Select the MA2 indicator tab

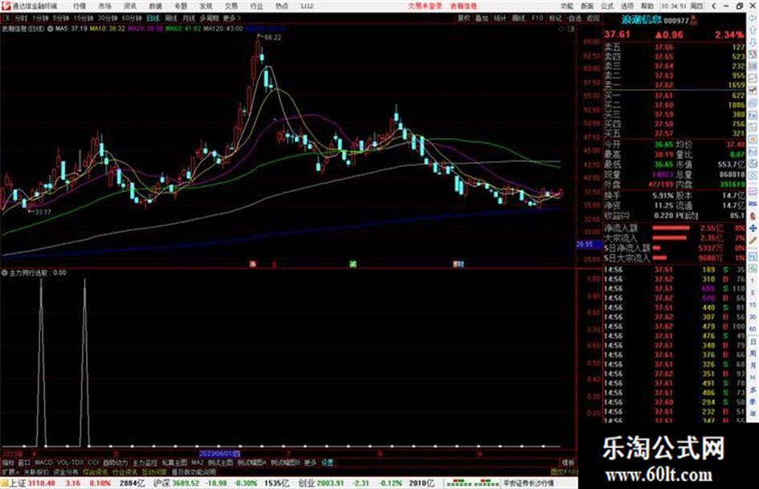point(197,463)
